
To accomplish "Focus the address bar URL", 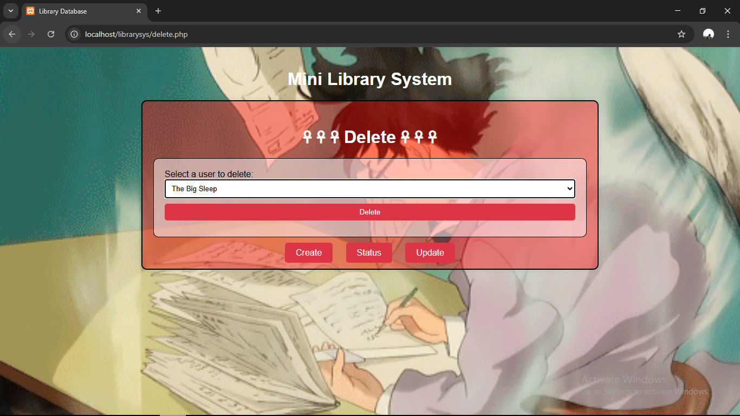I will click(325, 34).
